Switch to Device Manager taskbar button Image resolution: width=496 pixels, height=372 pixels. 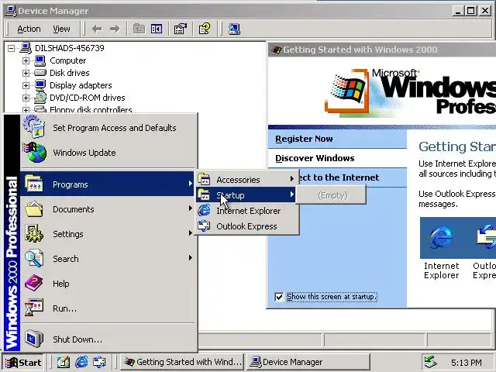[x=308, y=362]
